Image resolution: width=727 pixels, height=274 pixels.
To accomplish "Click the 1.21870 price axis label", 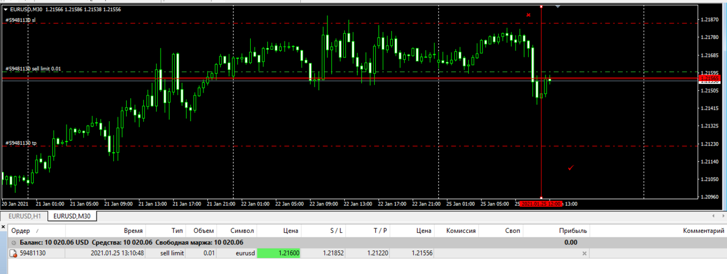I will click(709, 20).
